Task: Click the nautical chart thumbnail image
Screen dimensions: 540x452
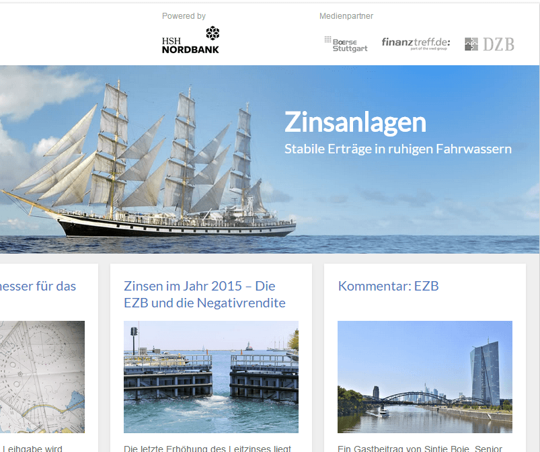Action: [x=42, y=377]
